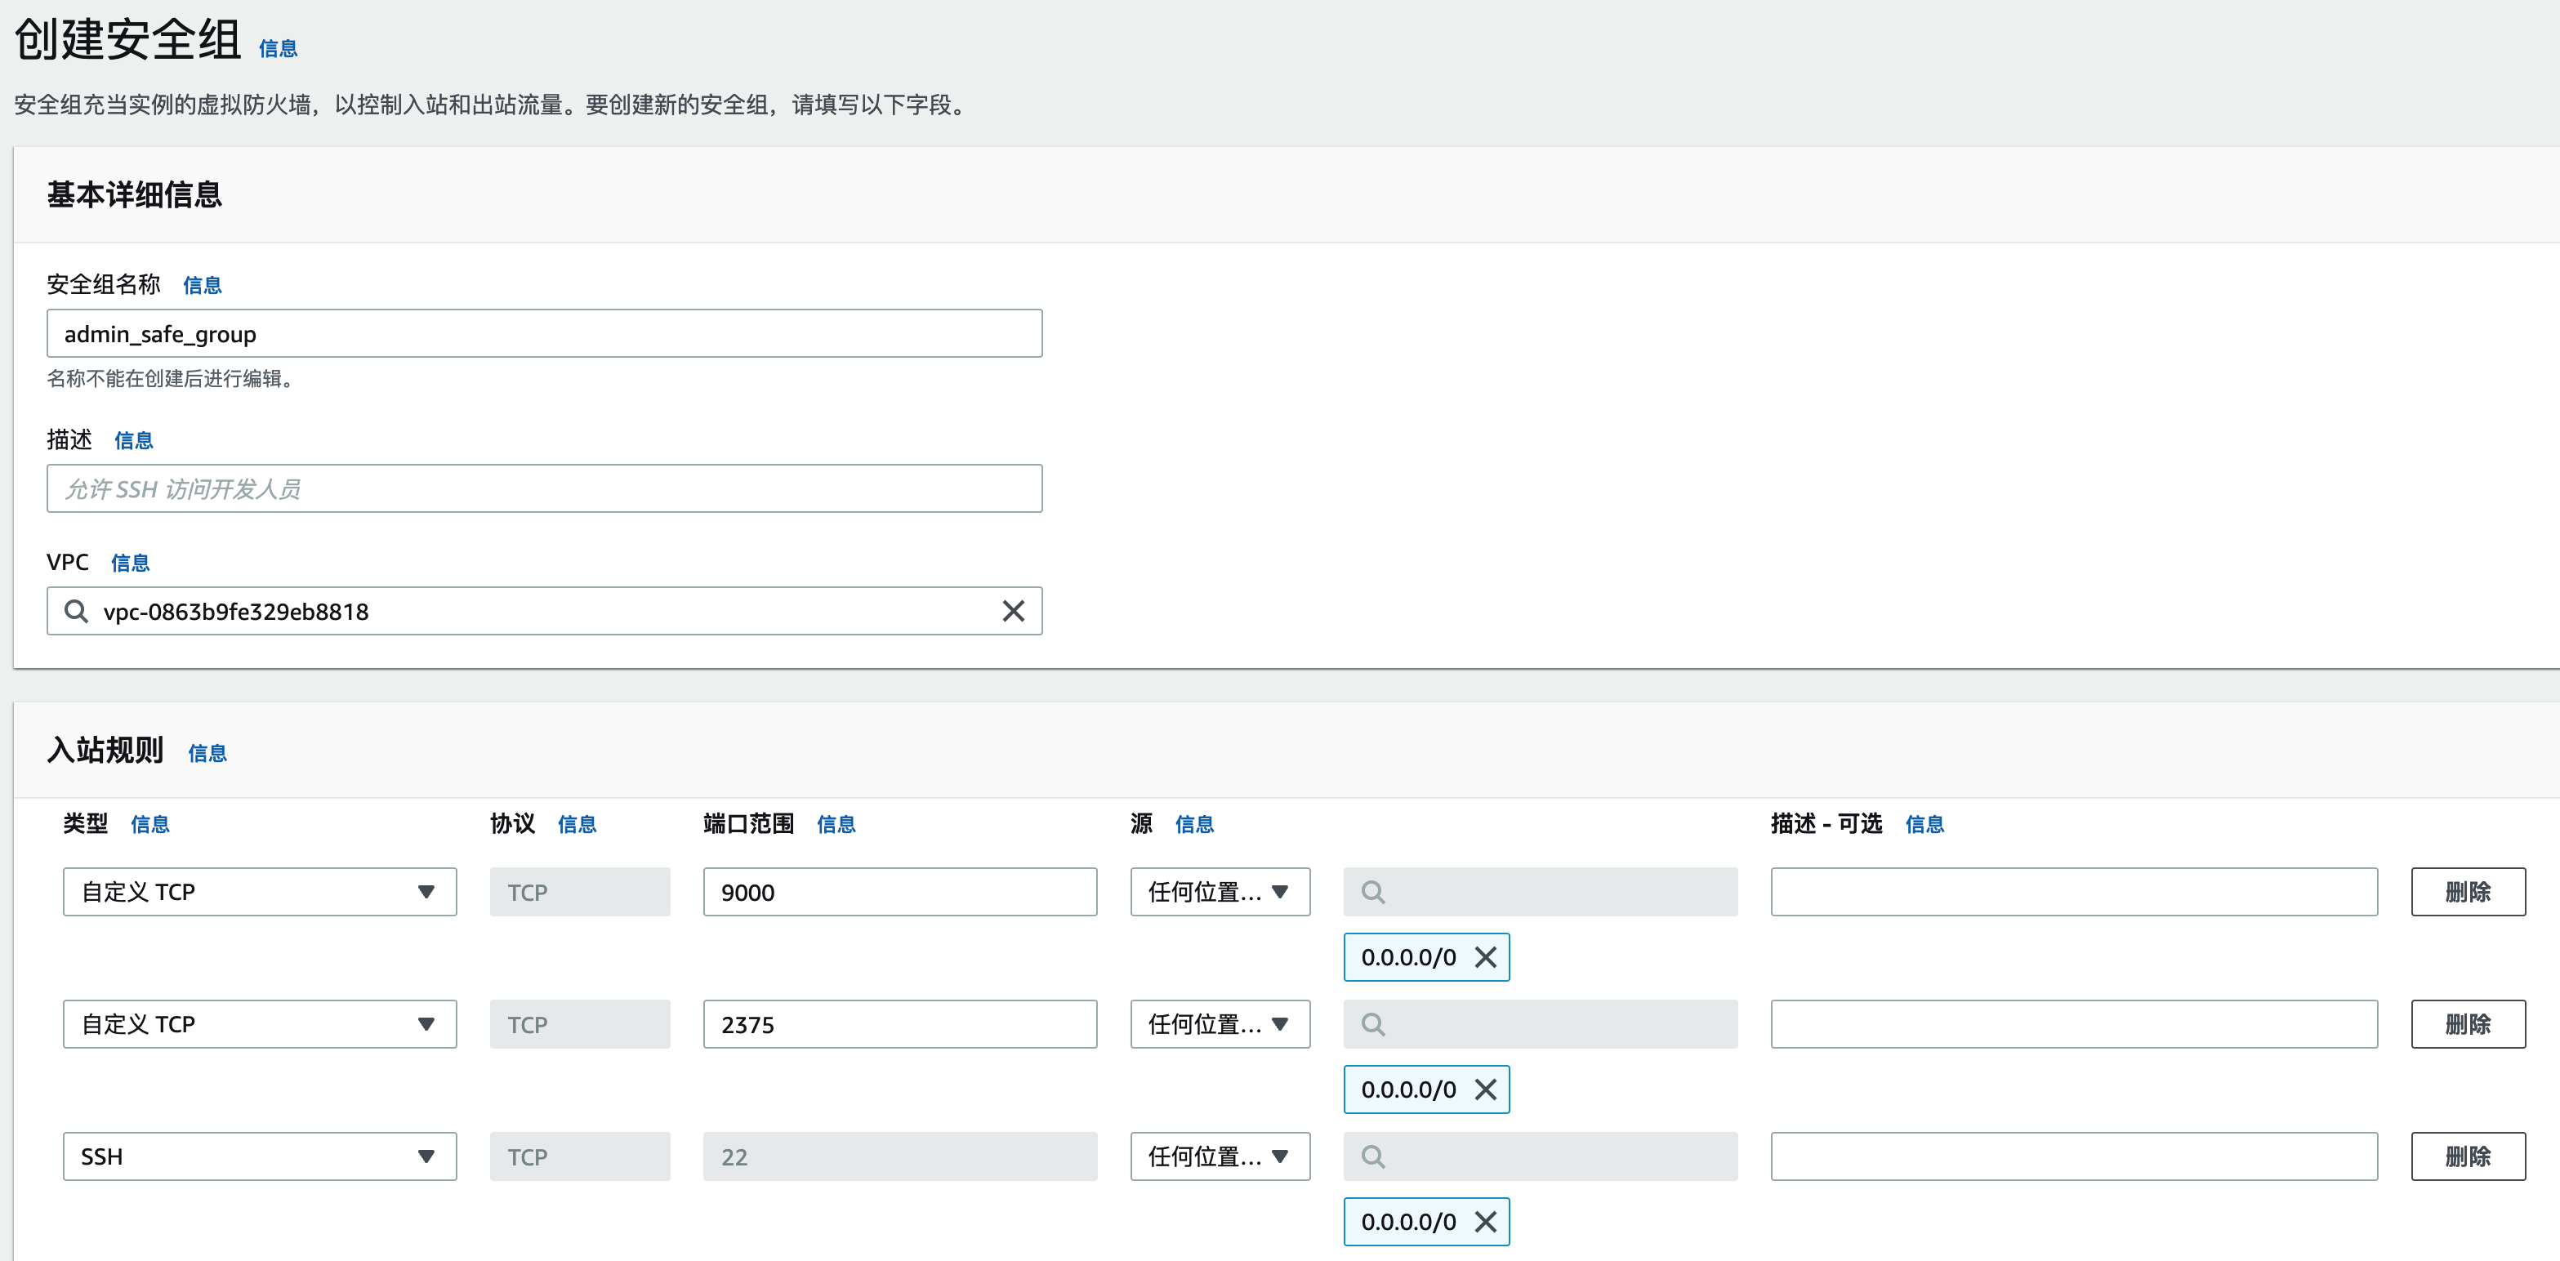The width and height of the screenshot is (2560, 1261).
Task: Open info link beside VPC label
Action: [x=130, y=563]
